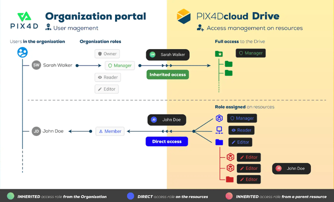
Task: Click the green starred Drive folder icon
Action: 219,54
